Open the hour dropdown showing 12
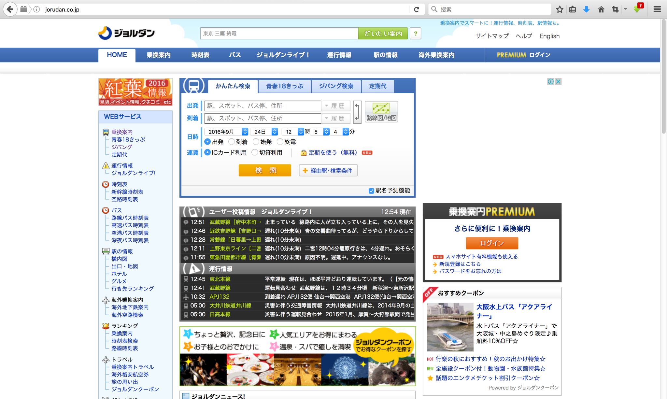This screenshot has height=399, width=667. (293, 132)
